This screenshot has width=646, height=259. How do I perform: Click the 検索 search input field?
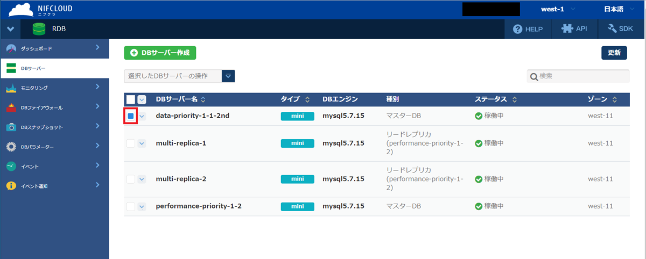click(581, 76)
